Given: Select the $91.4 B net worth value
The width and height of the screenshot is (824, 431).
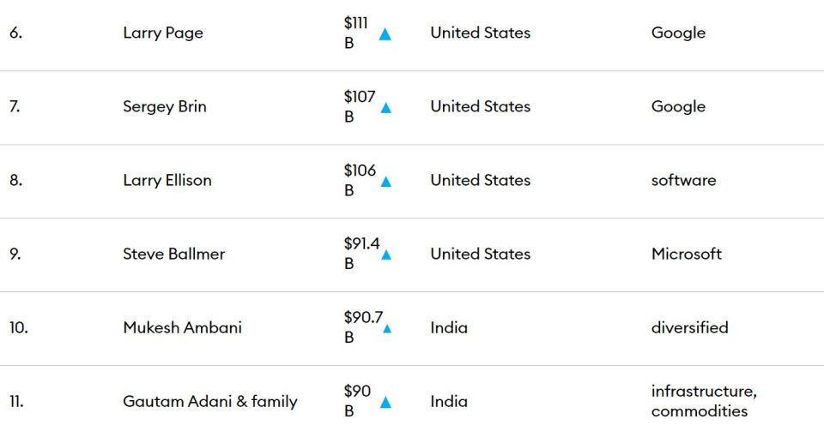Looking at the screenshot, I should [361, 254].
